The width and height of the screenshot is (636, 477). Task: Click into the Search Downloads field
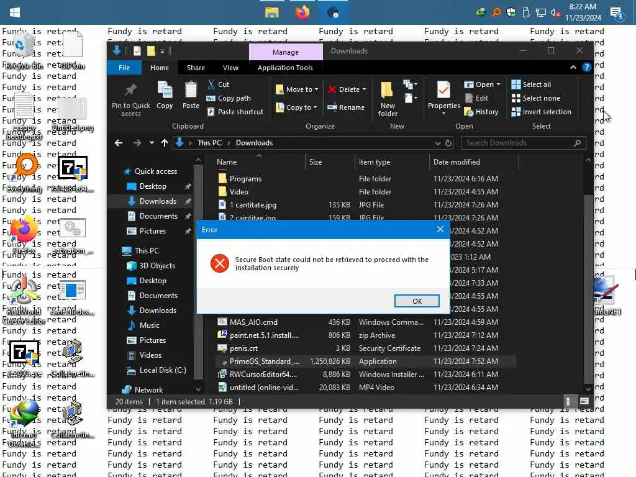[523, 143]
